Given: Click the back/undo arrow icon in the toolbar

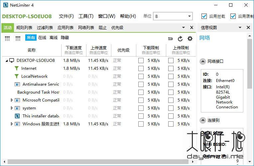Looking at the screenshot, I should (170, 38).
